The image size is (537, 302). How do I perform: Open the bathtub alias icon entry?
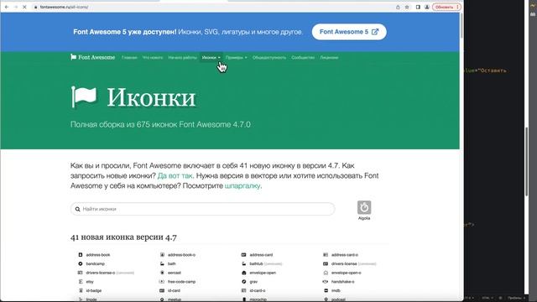pyautogui.click(x=262, y=263)
